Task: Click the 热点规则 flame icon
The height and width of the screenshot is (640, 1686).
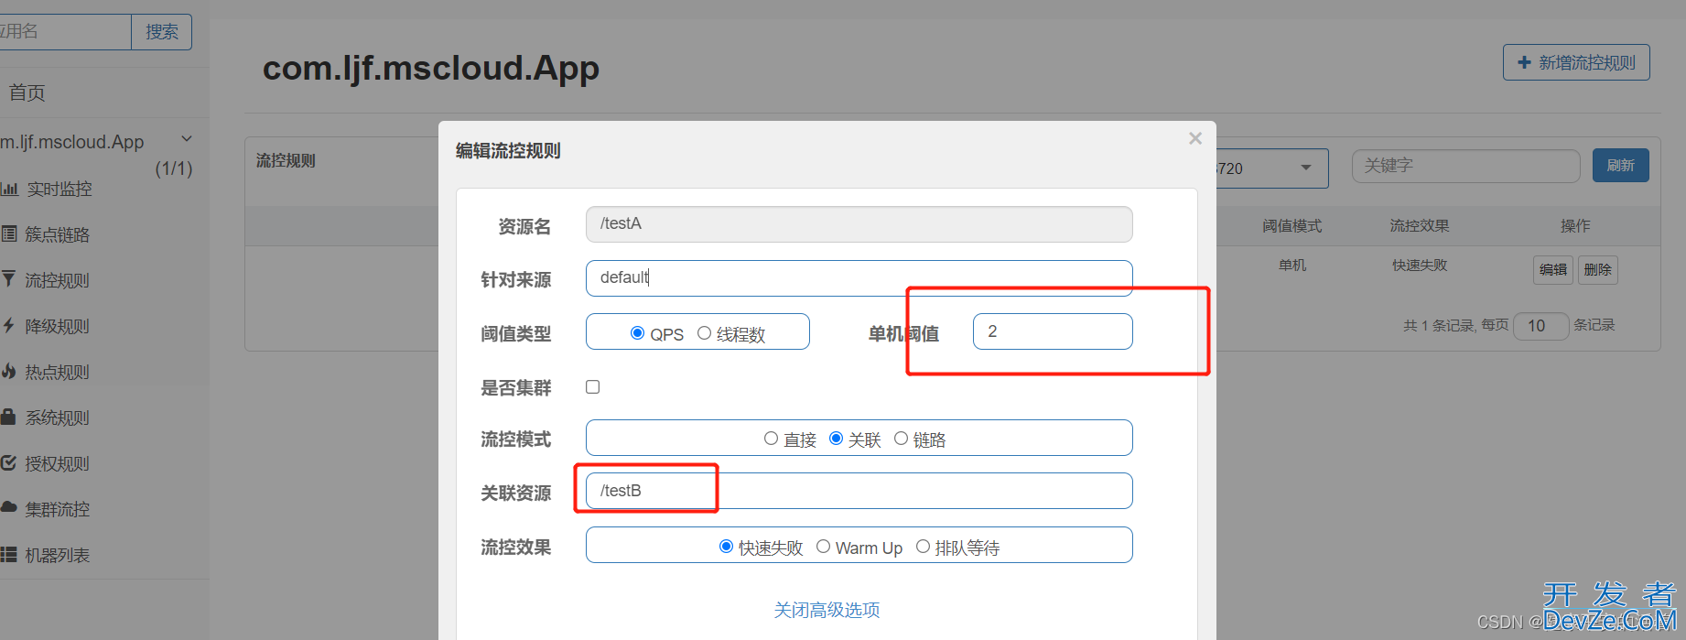Action: tap(9, 371)
